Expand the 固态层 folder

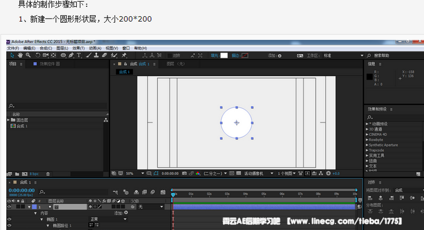[x=8, y=120]
